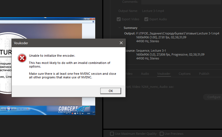
Task: Open the Audio tab
Action: coord(145,74)
